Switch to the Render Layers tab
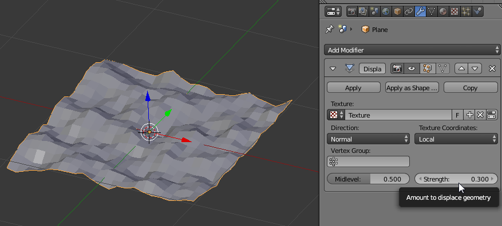This screenshot has height=226, width=502. (x=363, y=12)
